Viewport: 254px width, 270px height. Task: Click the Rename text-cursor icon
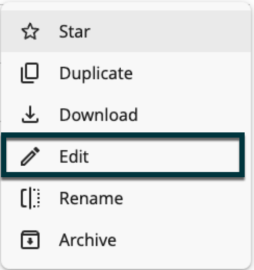click(30, 198)
